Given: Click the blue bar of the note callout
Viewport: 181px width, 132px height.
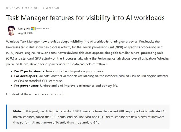Looking at the screenshot, I should point(7,117).
